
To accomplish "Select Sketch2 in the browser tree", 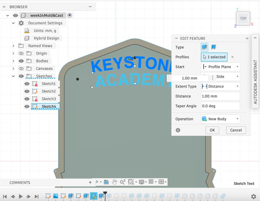I will pos(49,91).
